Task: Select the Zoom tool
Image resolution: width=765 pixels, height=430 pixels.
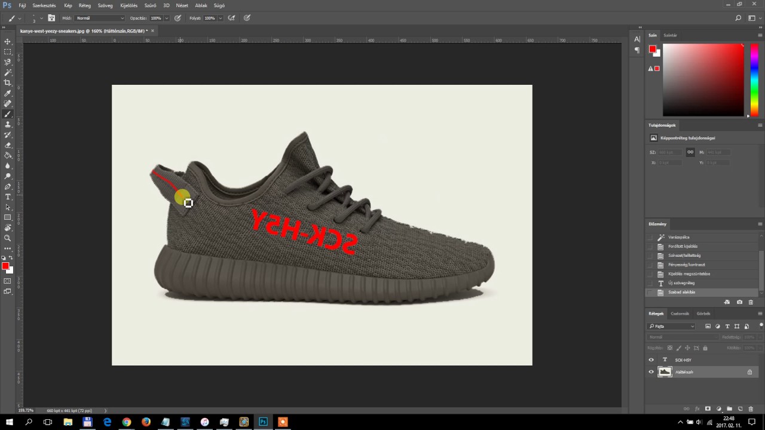Action: [x=8, y=238]
